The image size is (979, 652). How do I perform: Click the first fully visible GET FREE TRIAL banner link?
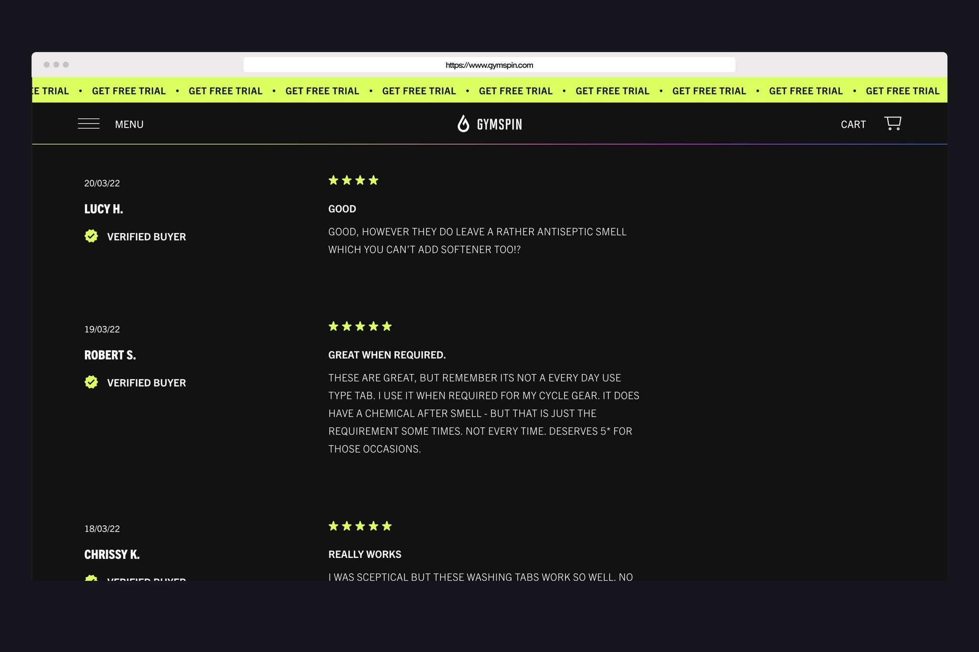tap(129, 91)
